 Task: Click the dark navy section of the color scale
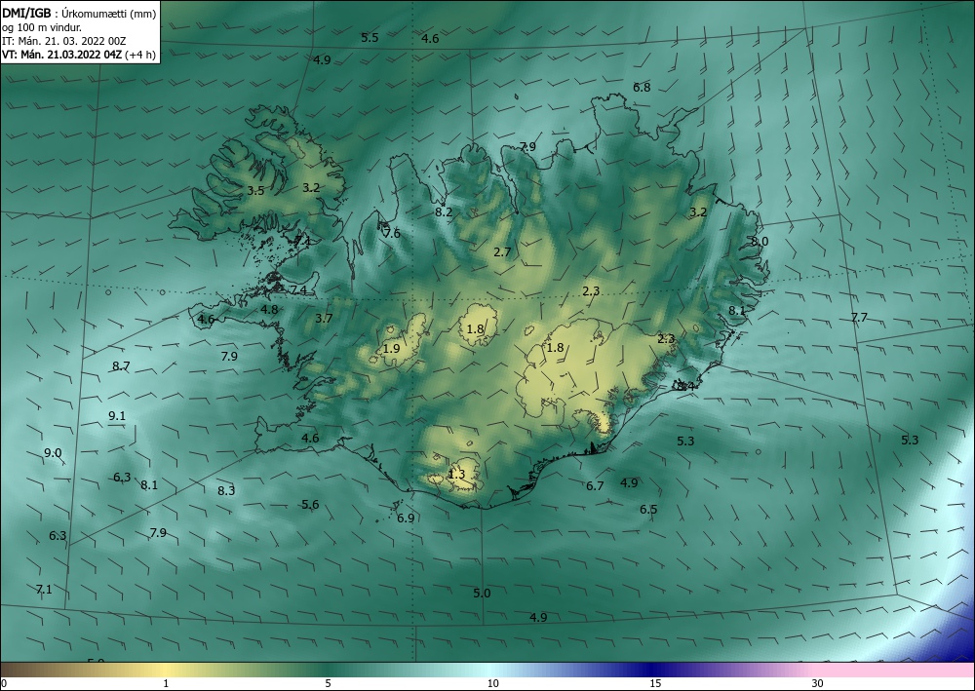coord(653,670)
